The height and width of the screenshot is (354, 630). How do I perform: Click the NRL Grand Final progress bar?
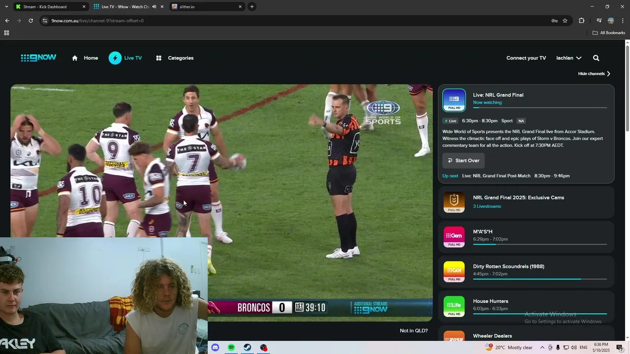pos(540,108)
